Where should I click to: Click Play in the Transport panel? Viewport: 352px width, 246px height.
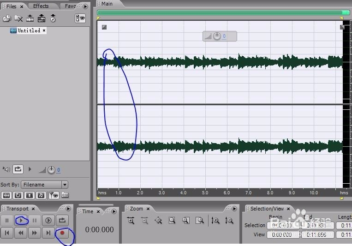21,221
